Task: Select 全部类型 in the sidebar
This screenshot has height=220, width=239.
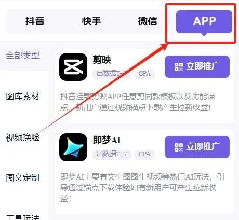Action: 23,56
